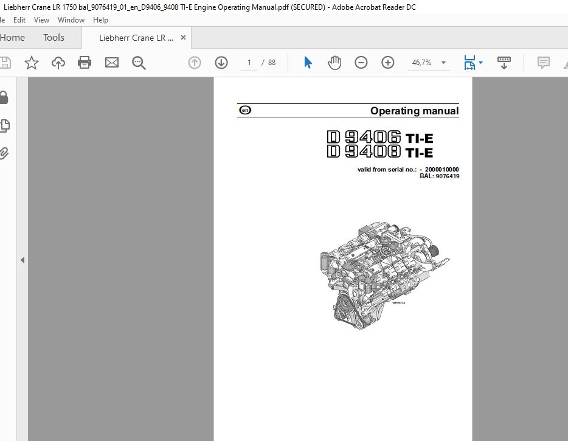Click the total page count 88
This screenshot has width=568, height=441.
tap(272, 63)
